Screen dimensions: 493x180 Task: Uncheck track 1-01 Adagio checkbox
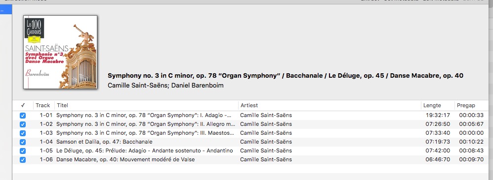click(23, 116)
